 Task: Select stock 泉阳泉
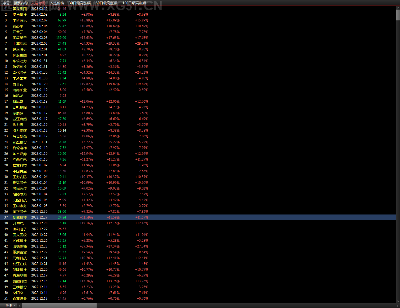18,293
